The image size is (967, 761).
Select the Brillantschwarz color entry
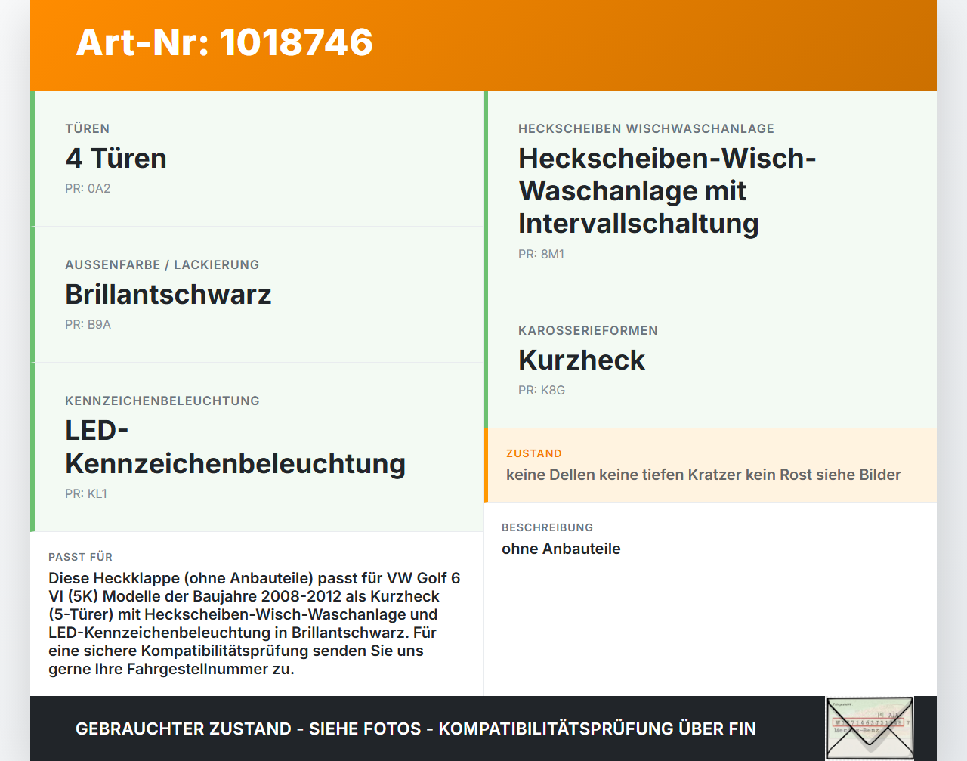[x=168, y=294]
